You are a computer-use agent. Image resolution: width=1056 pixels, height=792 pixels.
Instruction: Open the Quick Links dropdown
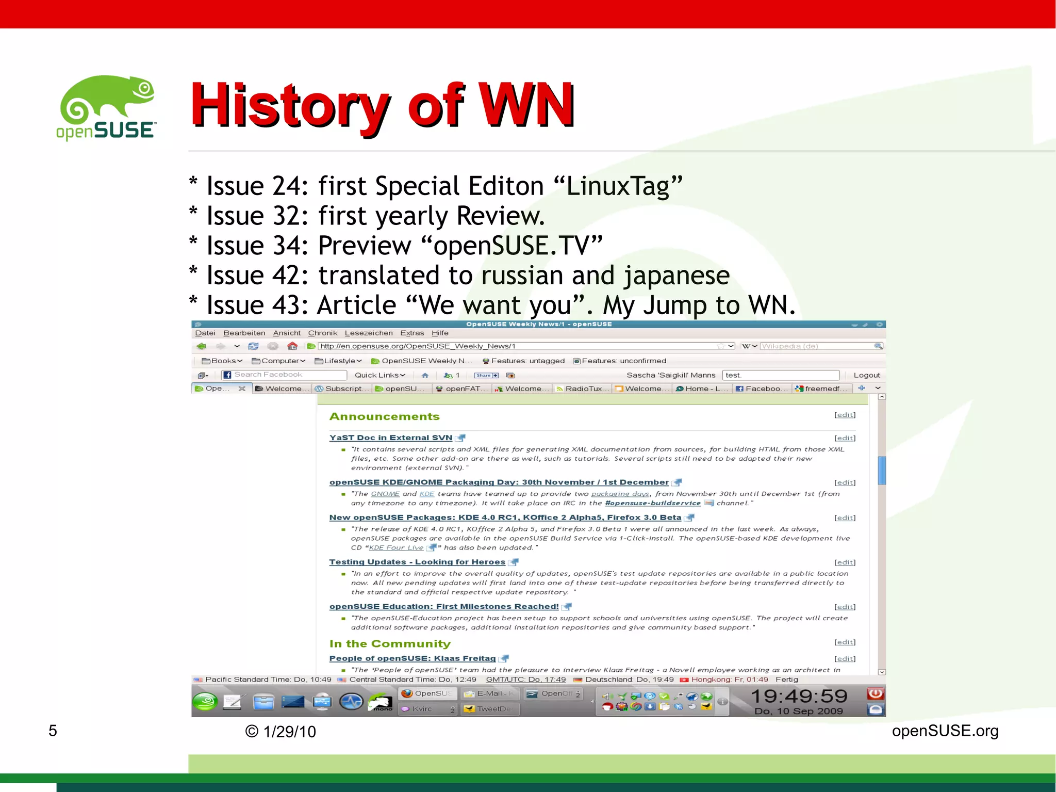(379, 375)
